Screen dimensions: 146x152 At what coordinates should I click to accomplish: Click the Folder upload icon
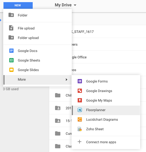11,37
